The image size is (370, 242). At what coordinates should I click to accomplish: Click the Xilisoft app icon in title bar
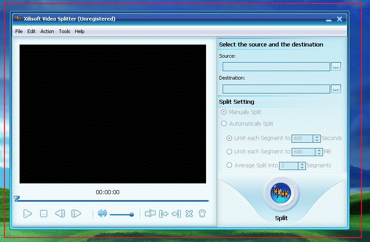(x=18, y=18)
